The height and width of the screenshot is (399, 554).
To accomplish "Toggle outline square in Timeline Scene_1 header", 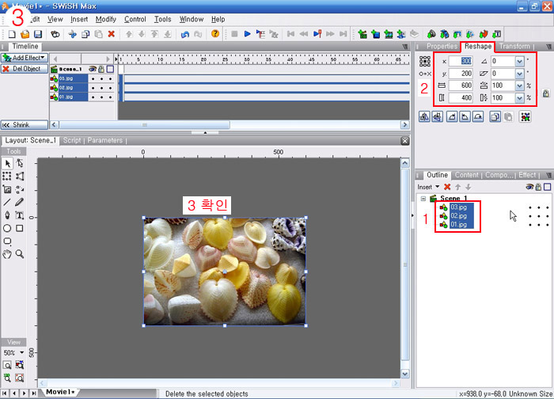I will 110,69.
